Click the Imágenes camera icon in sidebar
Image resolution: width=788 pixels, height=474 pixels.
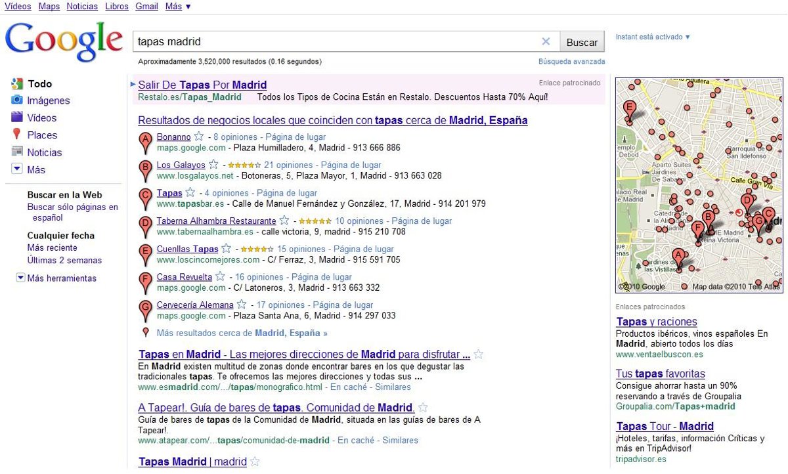tap(17, 100)
